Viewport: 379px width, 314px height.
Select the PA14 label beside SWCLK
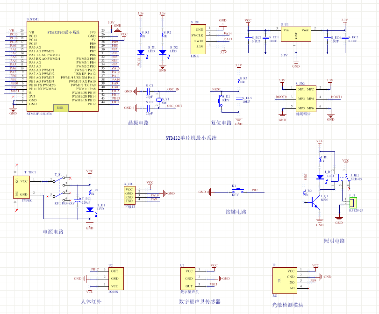(228, 33)
